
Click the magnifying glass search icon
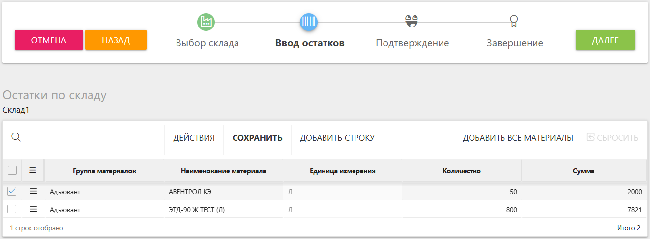[16, 137]
